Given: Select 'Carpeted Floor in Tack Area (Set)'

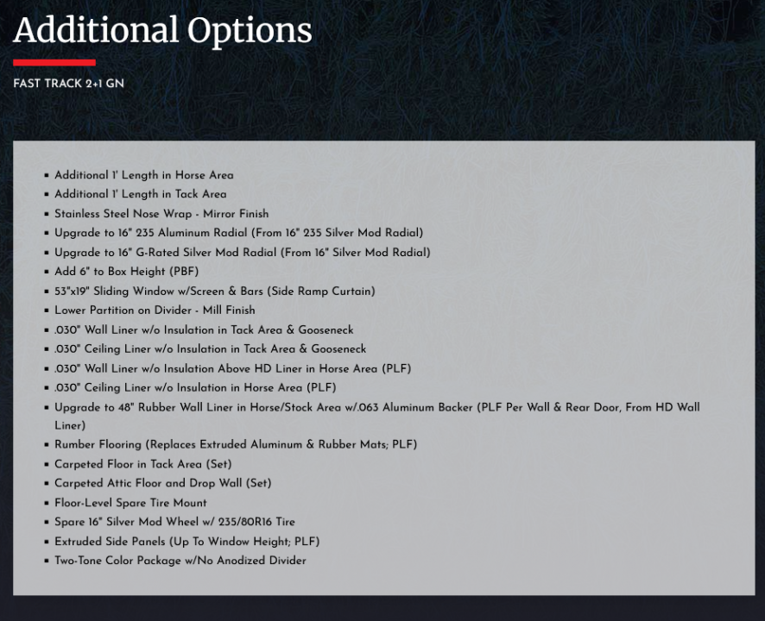Looking at the screenshot, I should pyautogui.click(x=143, y=464).
